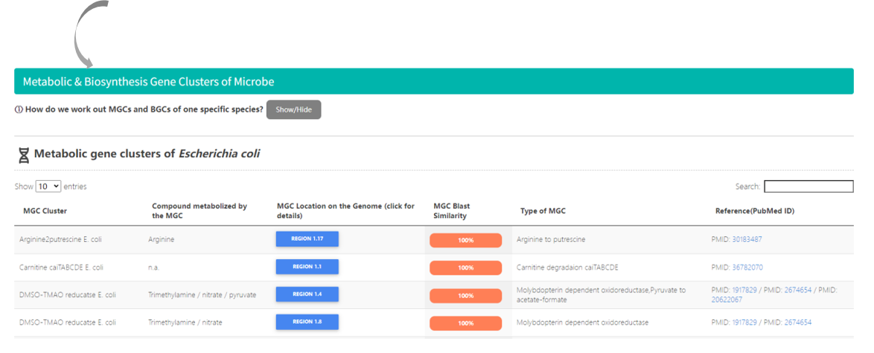Viewport: 874px width, 353px height.
Task: Open PubMed link 30183487
Action: pyautogui.click(x=747, y=239)
